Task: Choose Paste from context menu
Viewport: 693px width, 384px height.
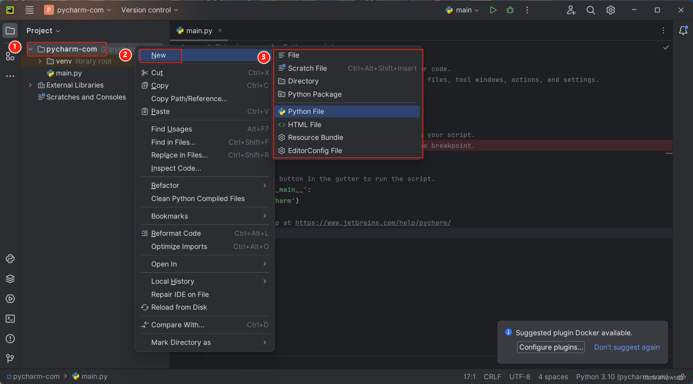Action: click(x=204, y=111)
